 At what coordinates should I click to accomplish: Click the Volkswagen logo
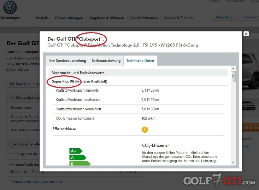pyautogui.click(x=10, y=8)
